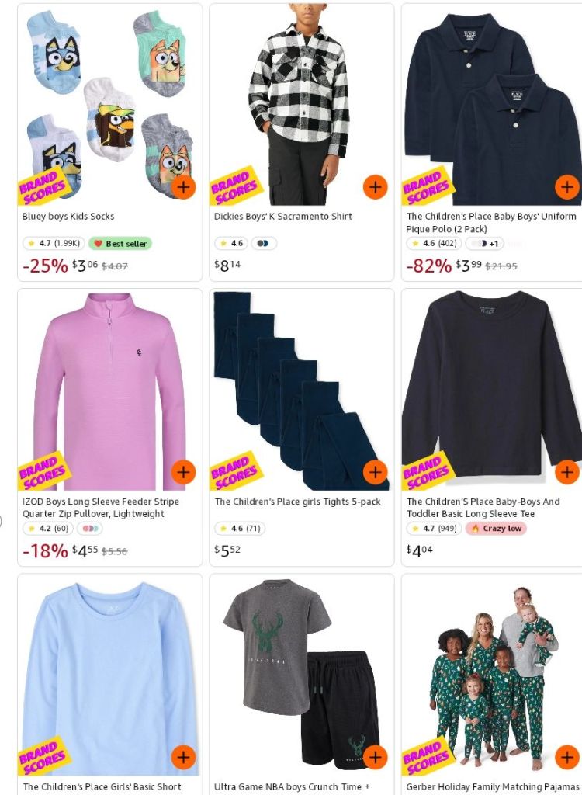
Task: Click the Best seller badge
Action: coord(120,243)
